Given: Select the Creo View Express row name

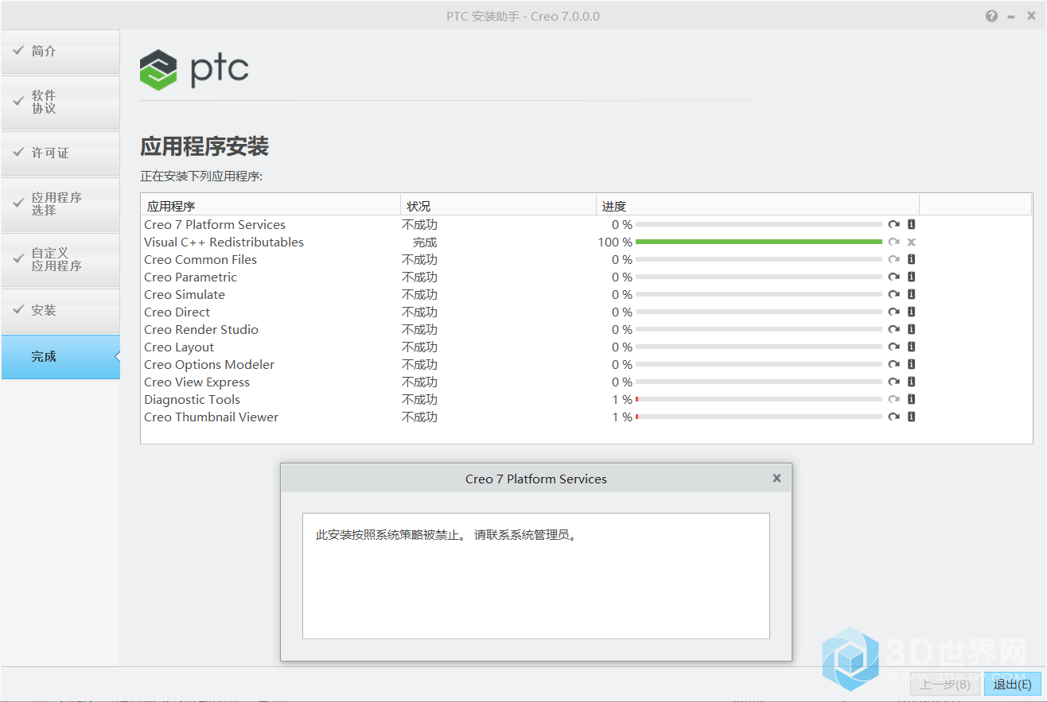Looking at the screenshot, I should pyautogui.click(x=197, y=382).
